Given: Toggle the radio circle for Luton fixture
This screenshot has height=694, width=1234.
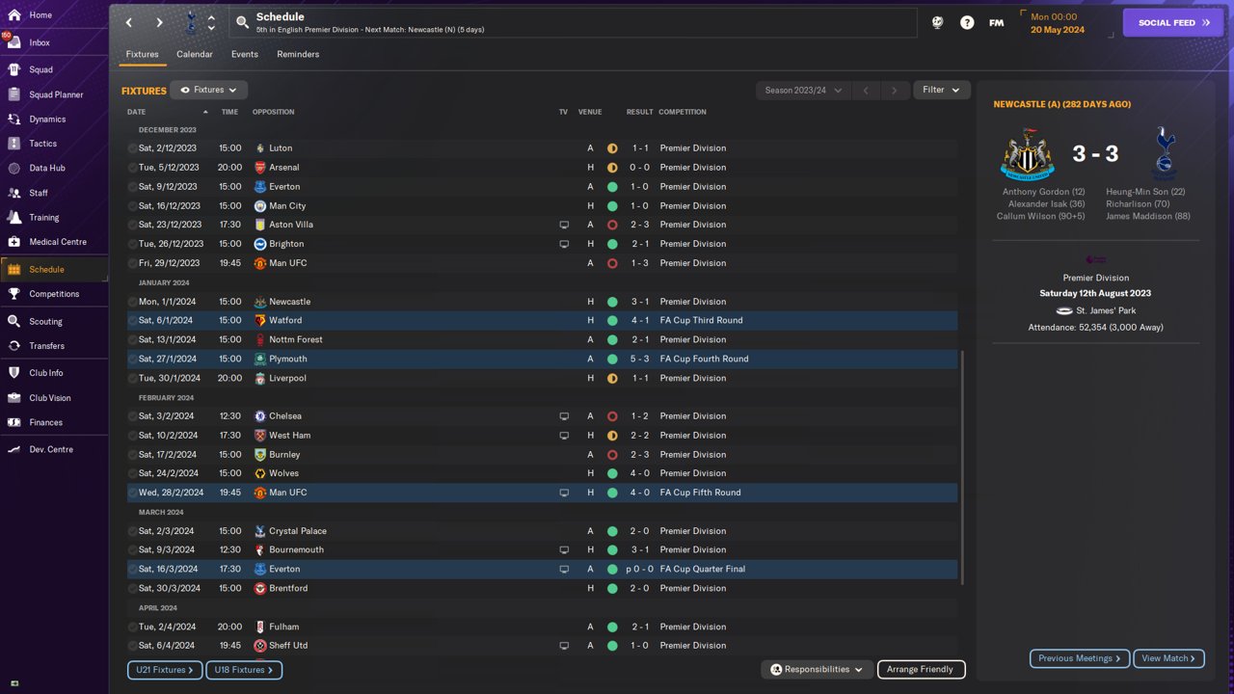Looking at the screenshot, I should (x=133, y=148).
